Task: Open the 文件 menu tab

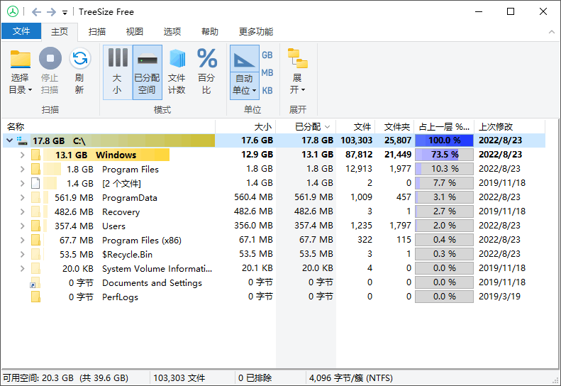Action: pyautogui.click(x=21, y=31)
